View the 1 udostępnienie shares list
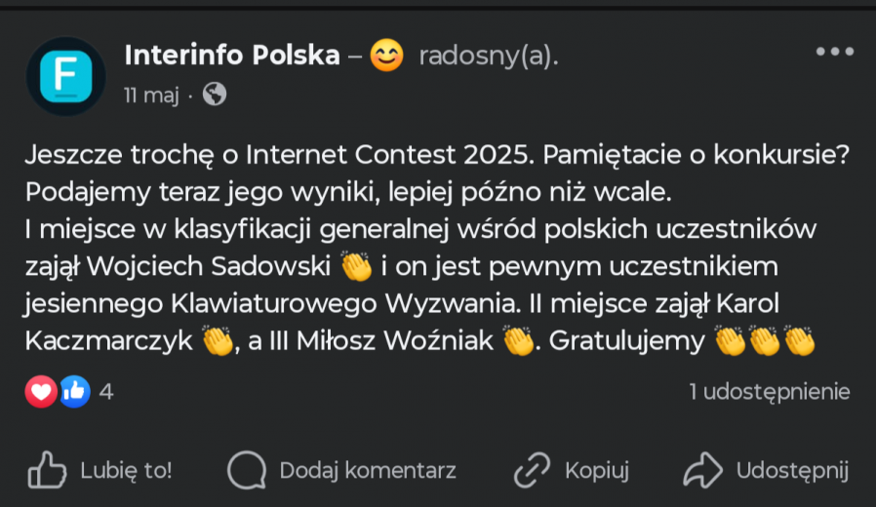 770,392
